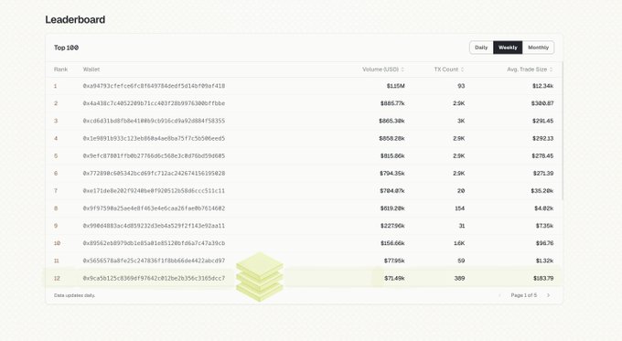
Task: Click the $96.76 average trade size
Action: coord(544,243)
